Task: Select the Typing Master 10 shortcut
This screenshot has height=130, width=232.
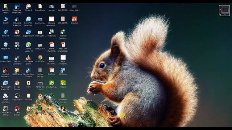Action: coord(29,47)
